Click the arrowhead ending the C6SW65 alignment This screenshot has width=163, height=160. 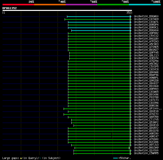131,92
